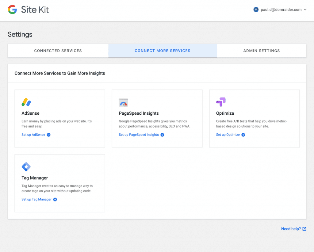The image size is (314, 252).
Task: Click the "Google PageSpeed Insights gives you metrics" description
Action: pos(155,124)
